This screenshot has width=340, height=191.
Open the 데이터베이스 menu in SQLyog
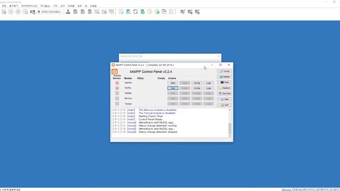[x=29, y=6]
